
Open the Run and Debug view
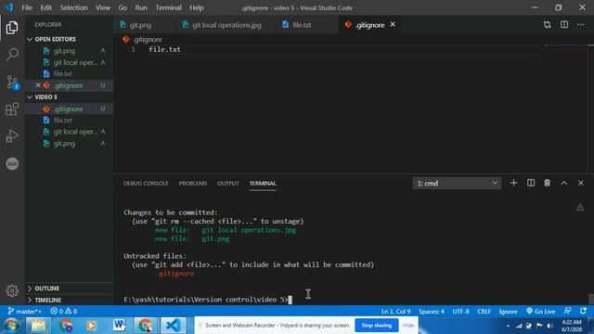click(12, 136)
